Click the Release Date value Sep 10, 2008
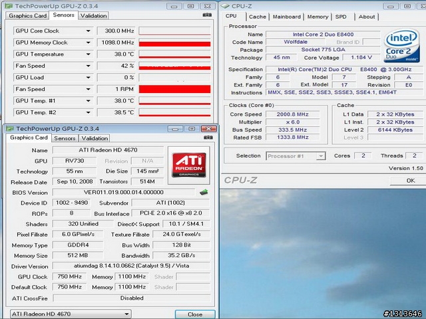Screen dimensions: 426x319 [x=75, y=181]
